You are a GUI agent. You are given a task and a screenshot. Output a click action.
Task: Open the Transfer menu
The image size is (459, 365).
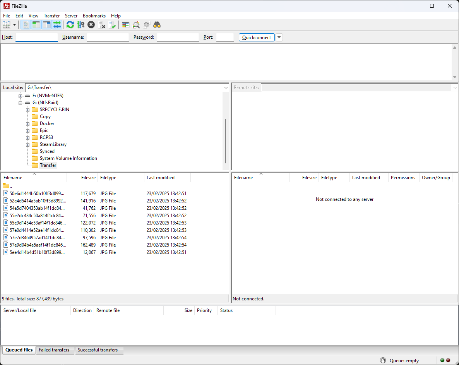coord(51,16)
